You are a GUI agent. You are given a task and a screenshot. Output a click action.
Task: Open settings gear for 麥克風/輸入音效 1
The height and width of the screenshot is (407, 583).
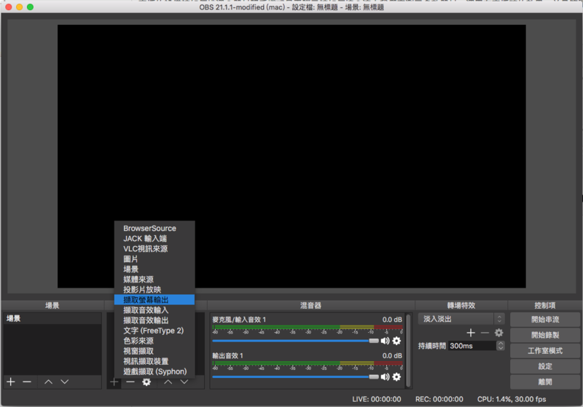(x=396, y=340)
